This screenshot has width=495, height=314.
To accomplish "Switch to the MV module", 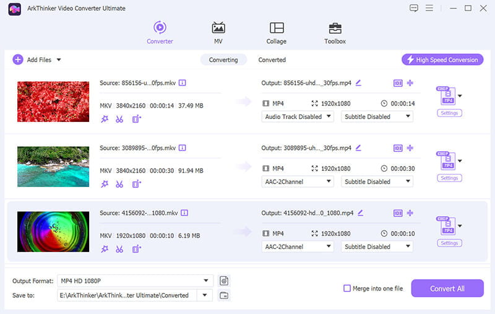I will [218, 33].
